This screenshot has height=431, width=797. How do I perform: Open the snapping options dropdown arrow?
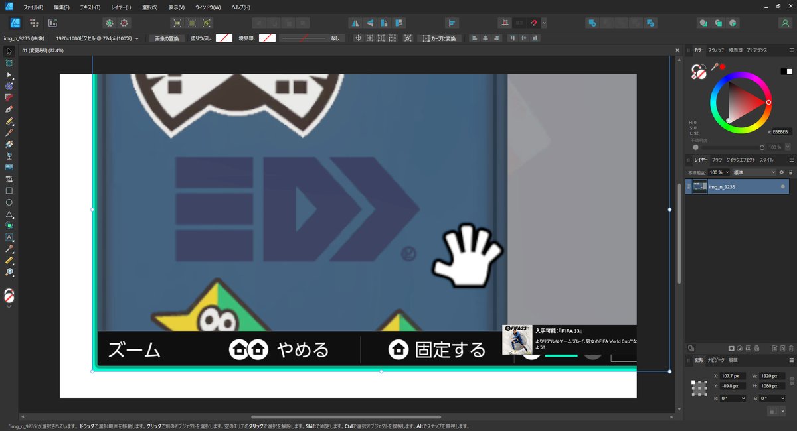tap(544, 22)
